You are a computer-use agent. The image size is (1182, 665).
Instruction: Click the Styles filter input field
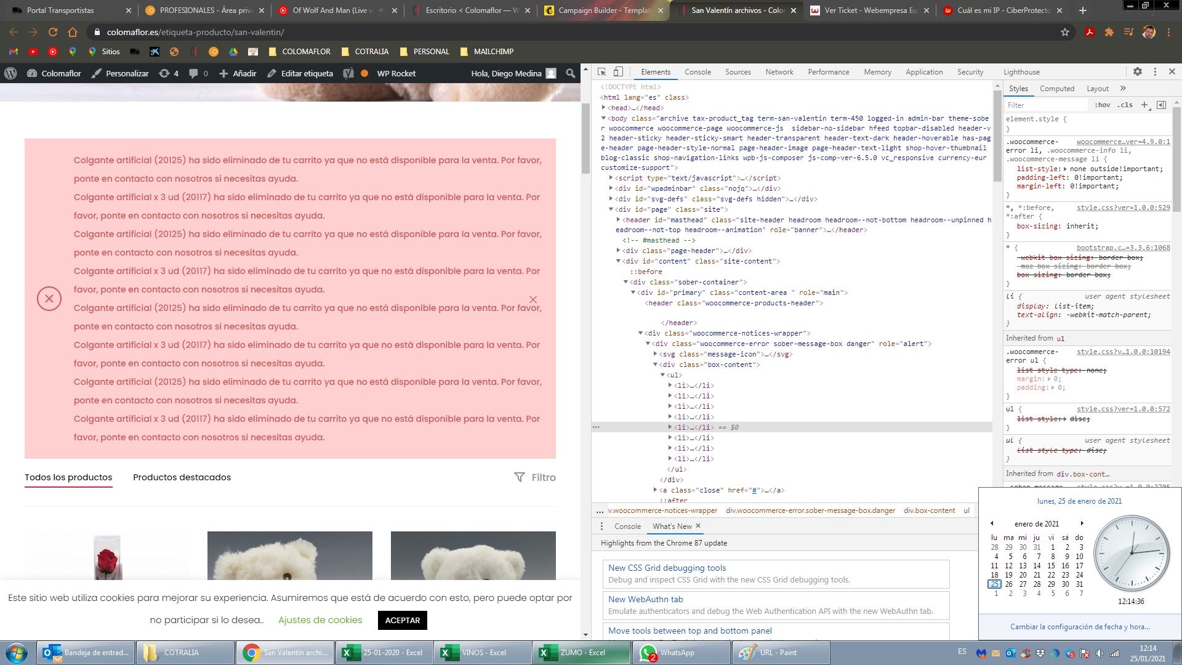point(1047,105)
